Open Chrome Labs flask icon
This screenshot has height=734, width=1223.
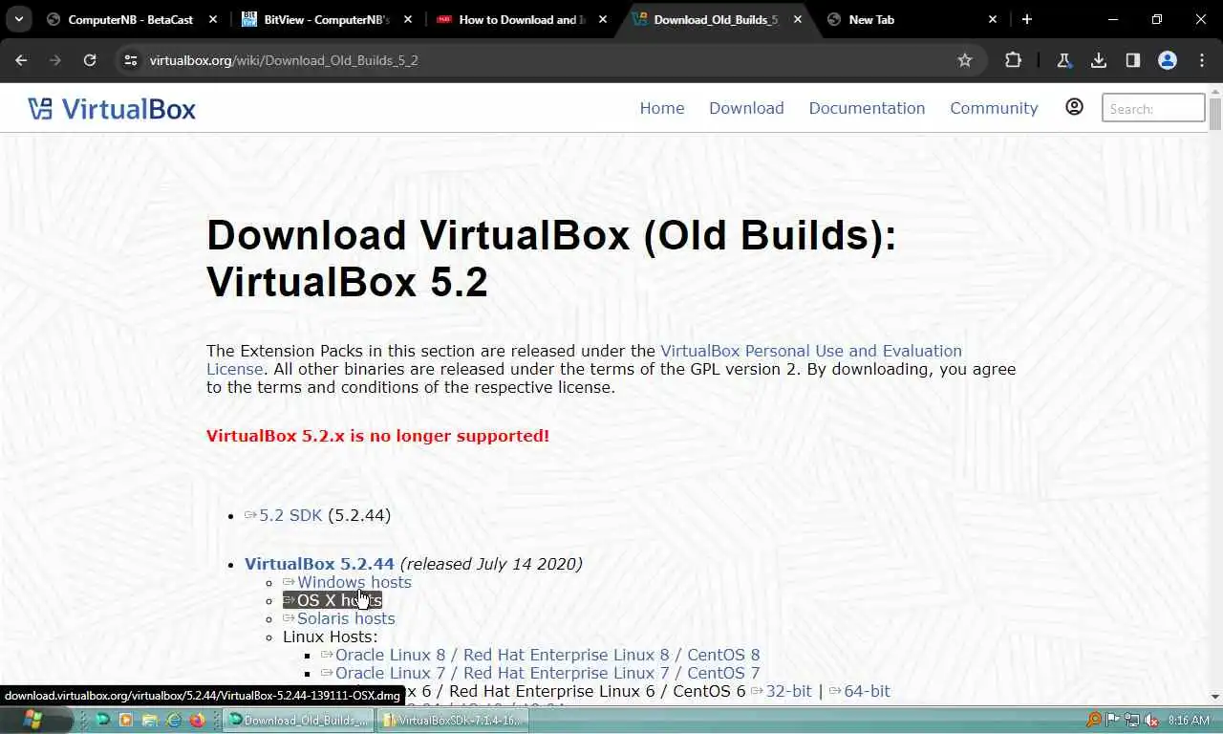point(1063,60)
